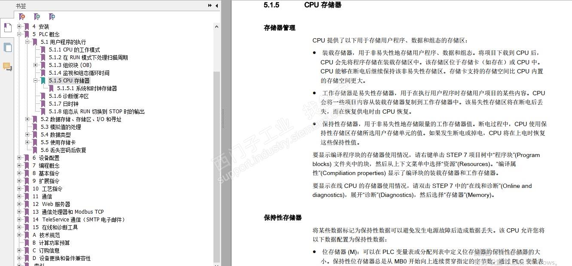This screenshot has height=266, width=572.
Task: Expand the D 设备更换和备件兼容性 bookmark
Action: tap(19, 258)
